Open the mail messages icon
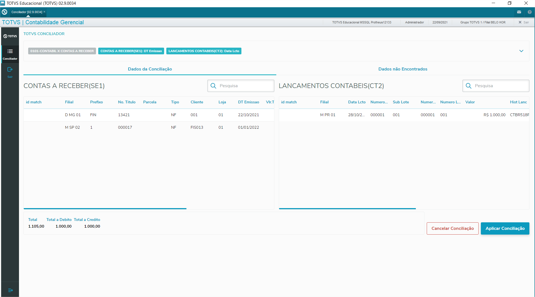The image size is (535, 297). click(519, 12)
